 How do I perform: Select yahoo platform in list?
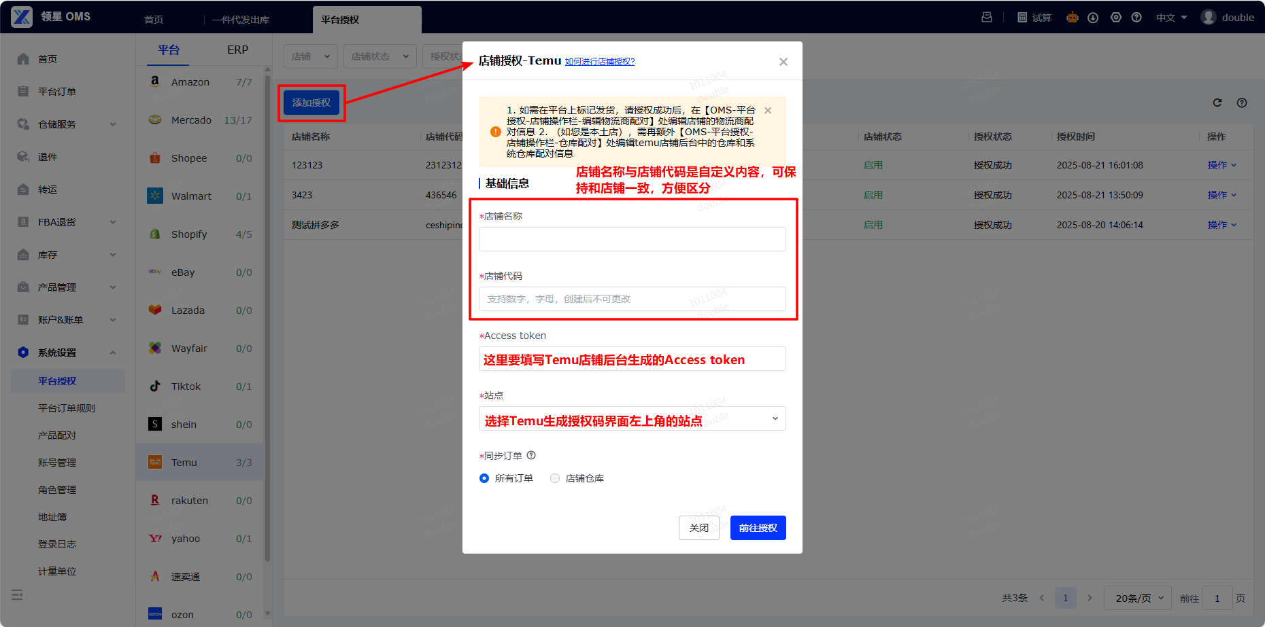point(200,539)
